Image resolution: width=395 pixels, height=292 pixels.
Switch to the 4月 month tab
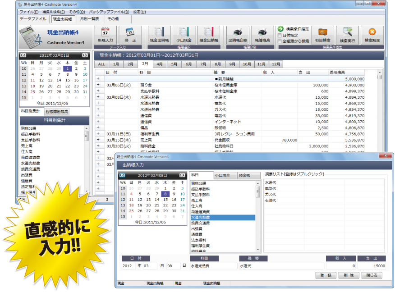(x=160, y=64)
